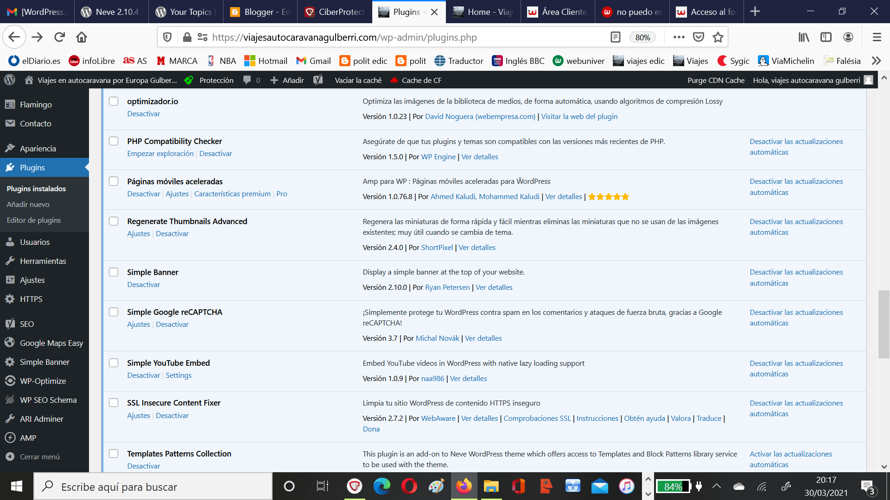Check Templates Patterns Collection checkbox
Viewport: 890px width, 500px height.
[114, 453]
